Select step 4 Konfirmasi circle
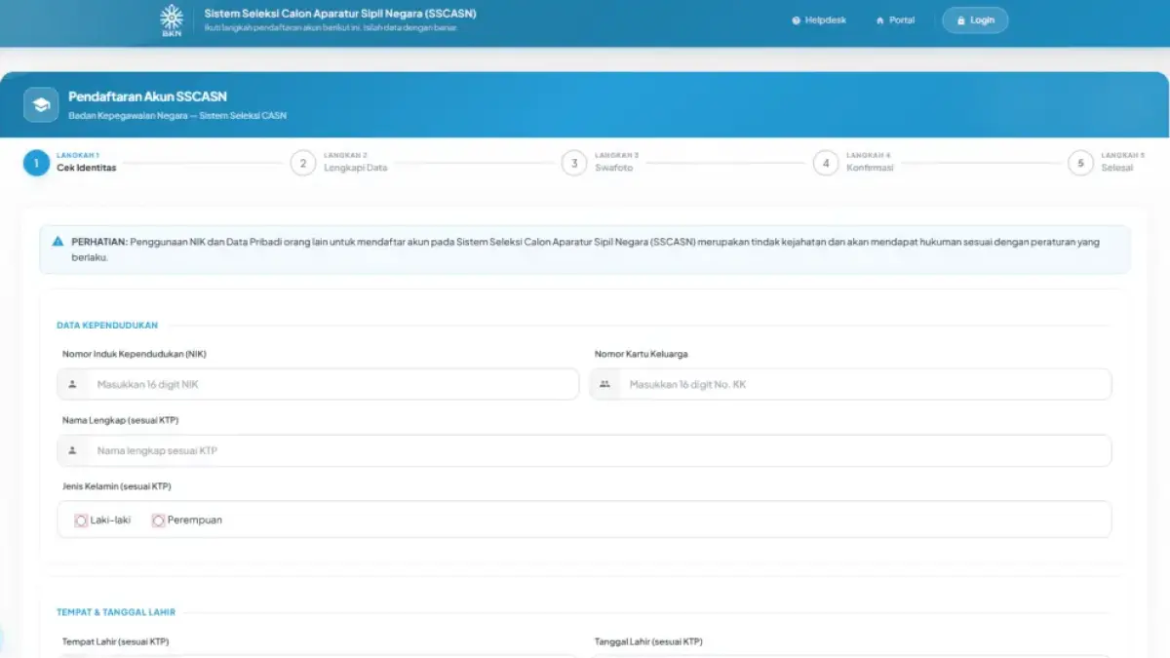Image resolution: width=1170 pixels, height=658 pixels. [x=826, y=163]
